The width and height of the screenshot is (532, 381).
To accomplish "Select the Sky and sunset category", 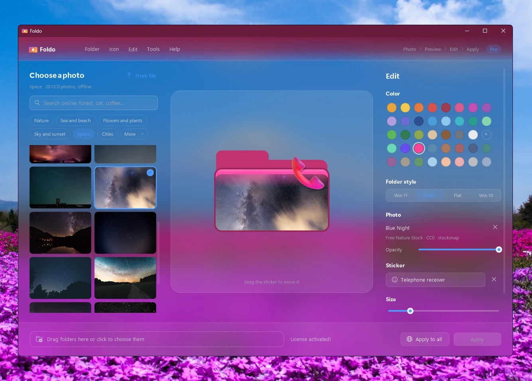I will [50, 134].
